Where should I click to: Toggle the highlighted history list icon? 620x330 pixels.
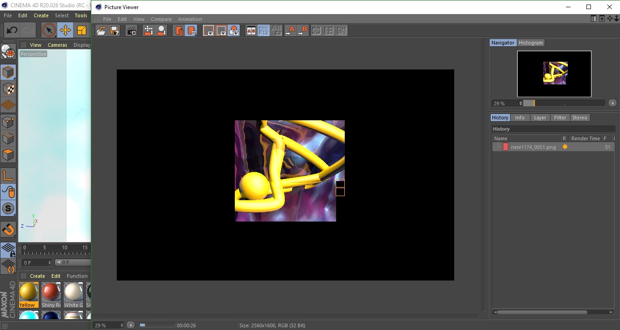191,30
